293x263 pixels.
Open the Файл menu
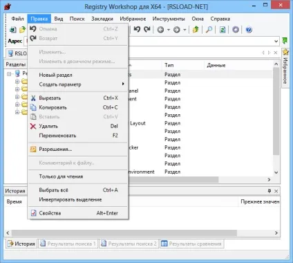(x=17, y=19)
